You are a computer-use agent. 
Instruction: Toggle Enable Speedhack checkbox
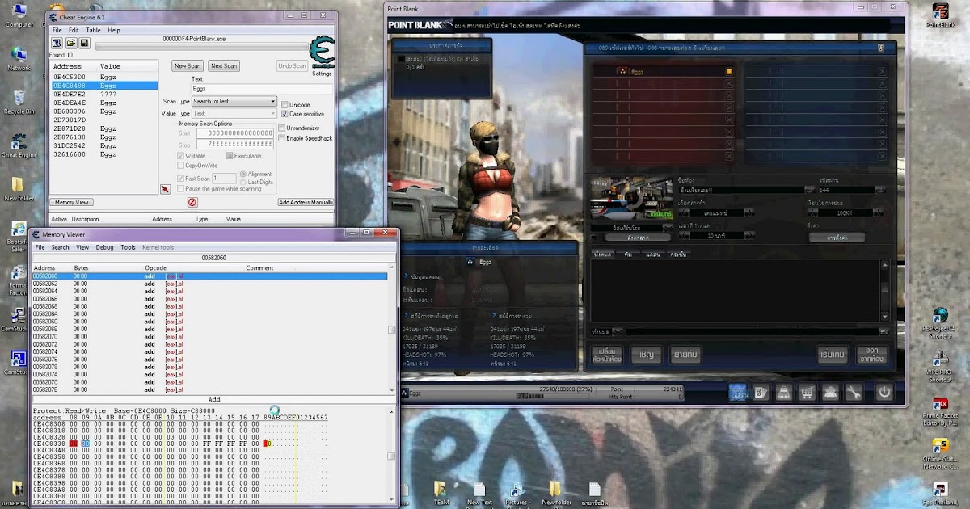281,138
